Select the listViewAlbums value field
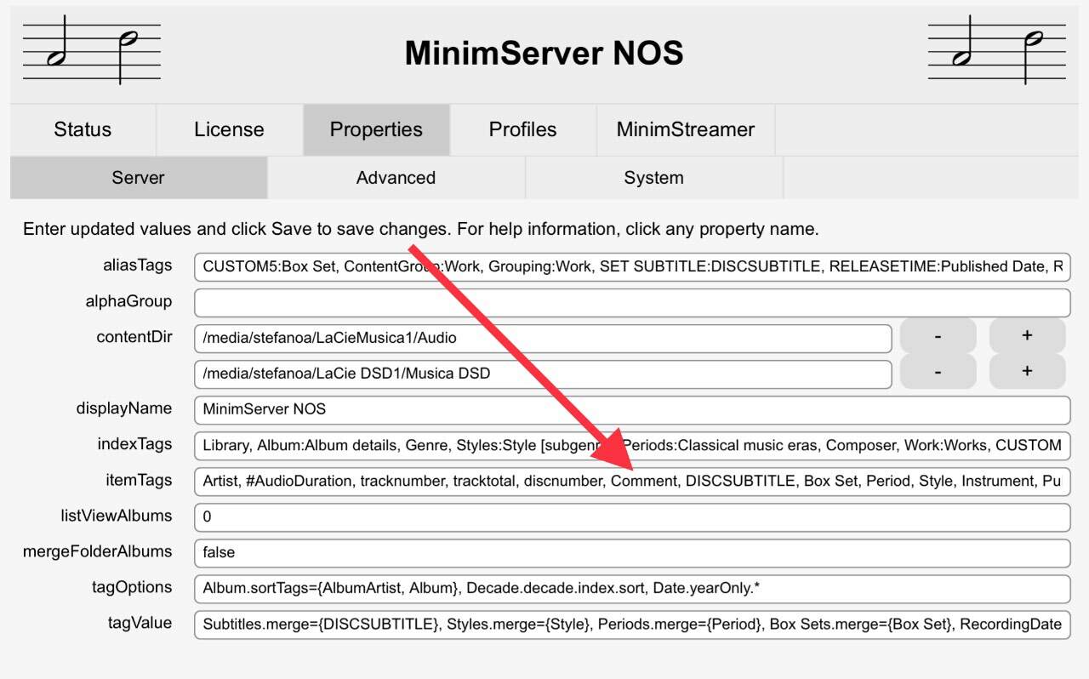Image resolution: width=1089 pixels, height=679 pixels. (631, 516)
